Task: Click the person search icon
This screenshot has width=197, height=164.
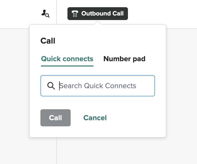Action: click(45, 13)
